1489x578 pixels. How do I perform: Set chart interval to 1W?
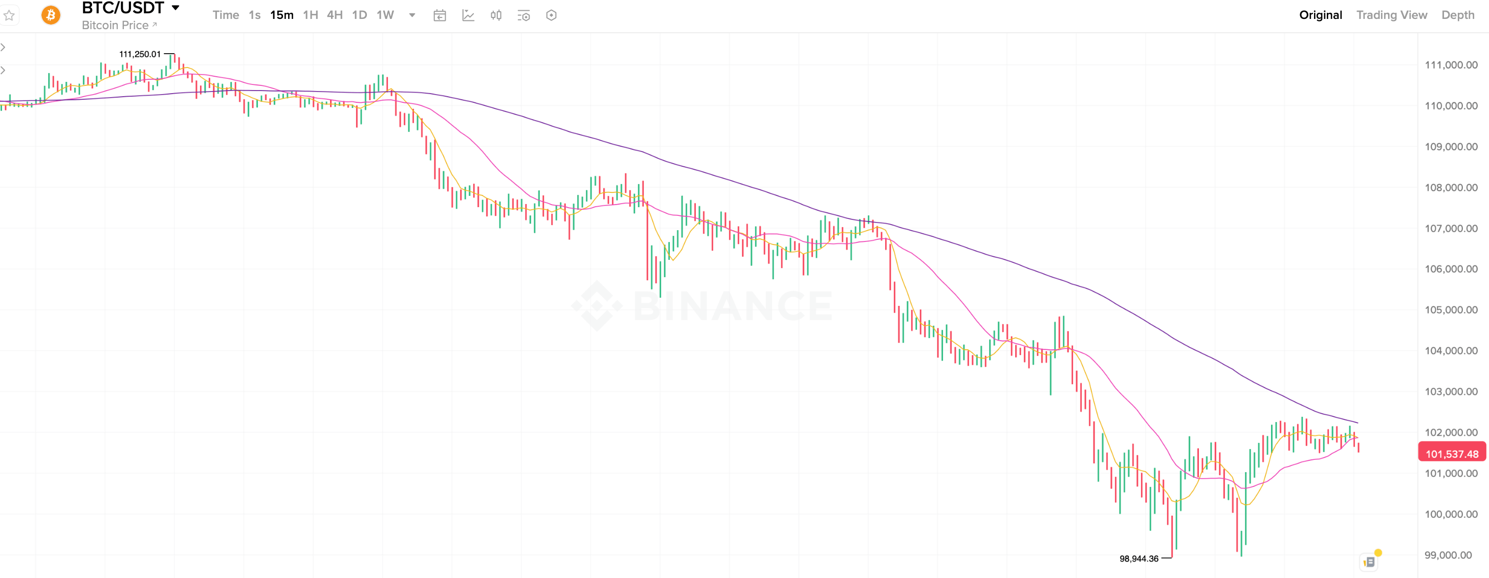[x=385, y=15]
